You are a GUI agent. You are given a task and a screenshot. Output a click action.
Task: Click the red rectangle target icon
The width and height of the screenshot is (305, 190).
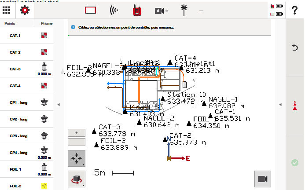click(91, 10)
